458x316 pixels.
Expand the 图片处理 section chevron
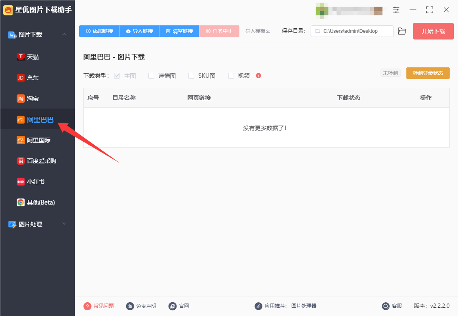point(64,224)
